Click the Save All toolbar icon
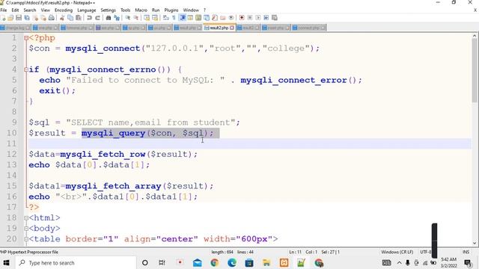This screenshot has height=269, width=479. coord(27,18)
